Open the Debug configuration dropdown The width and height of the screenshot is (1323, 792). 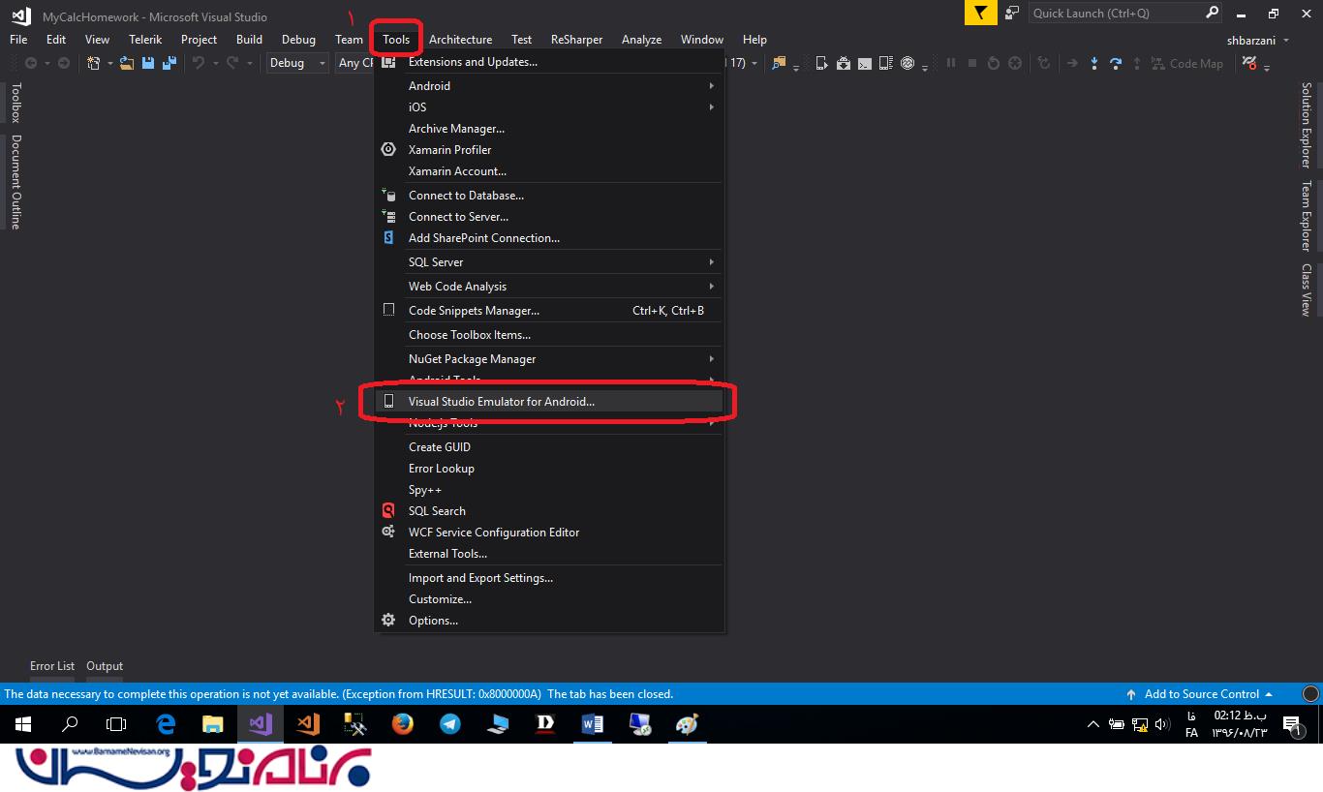pos(297,63)
